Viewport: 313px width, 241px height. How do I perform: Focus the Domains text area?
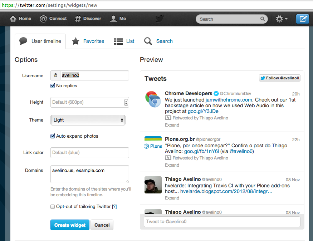(90, 174)
